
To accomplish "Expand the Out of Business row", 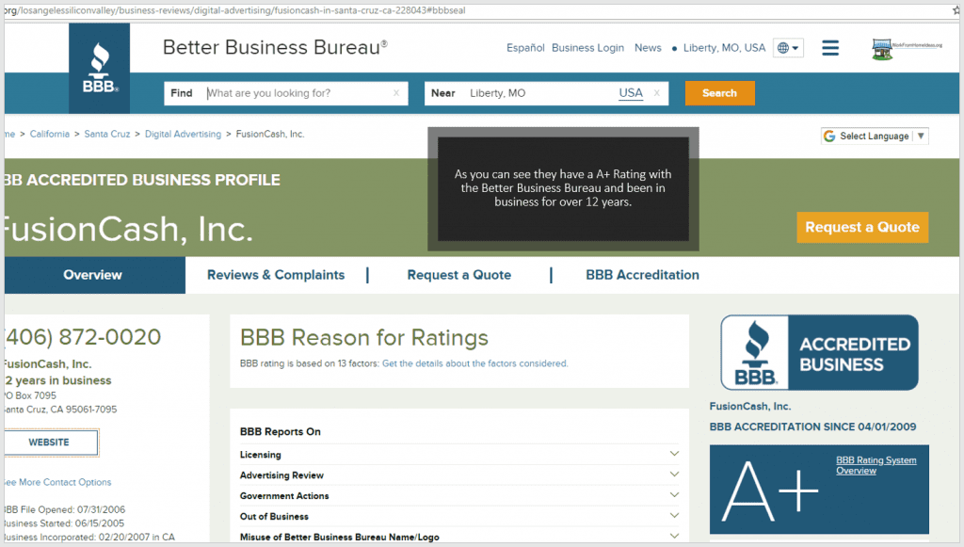I will [459, 516].
